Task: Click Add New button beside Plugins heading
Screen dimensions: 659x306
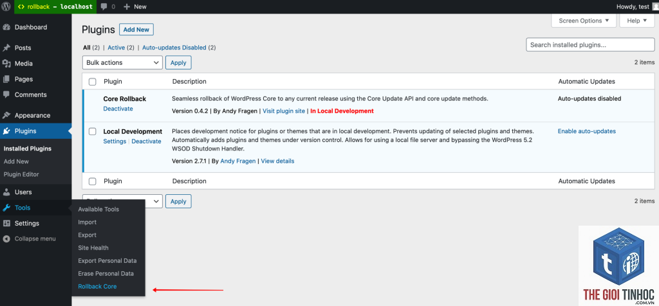Action: coord(136,30)
